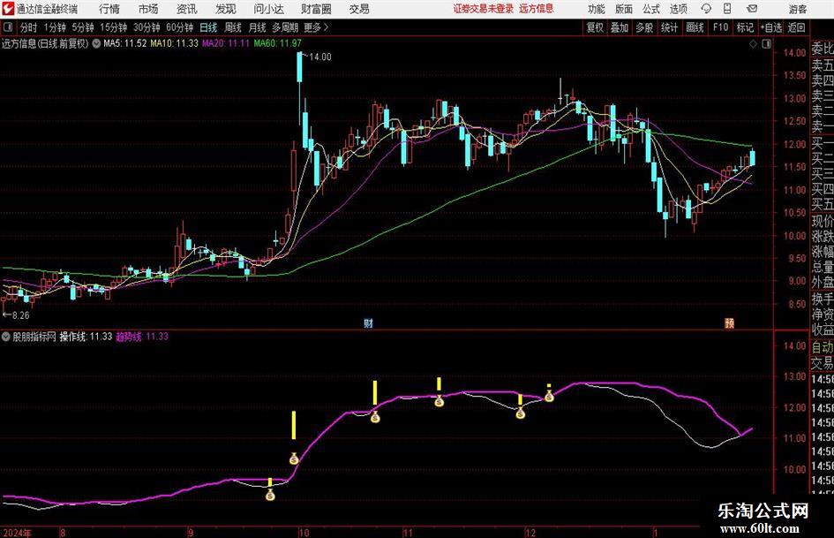Click the 复权 toolbar button
Viewport: 834px width, 538px height.
coord(595,27)
